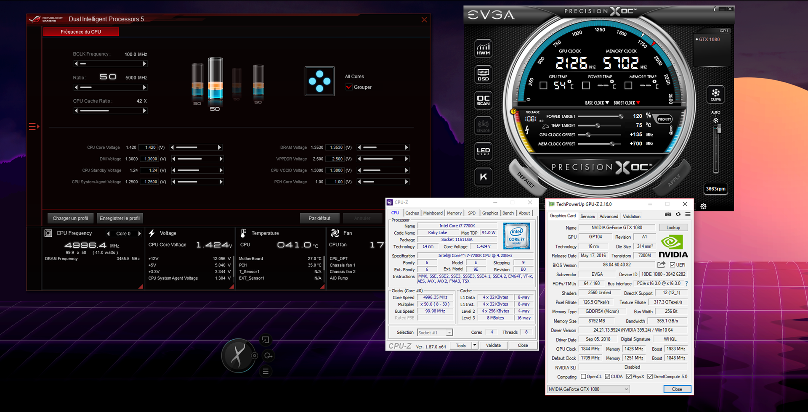Click the Par défaut button
808x412 pixels.
[x=319, y=218]
